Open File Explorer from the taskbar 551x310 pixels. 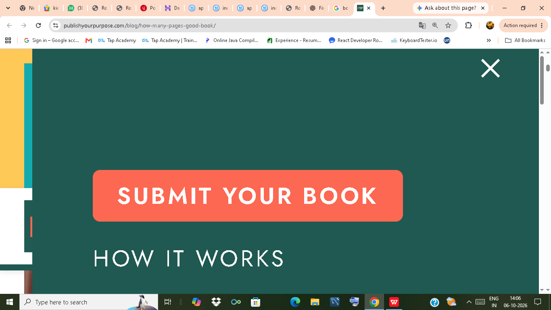315,302
